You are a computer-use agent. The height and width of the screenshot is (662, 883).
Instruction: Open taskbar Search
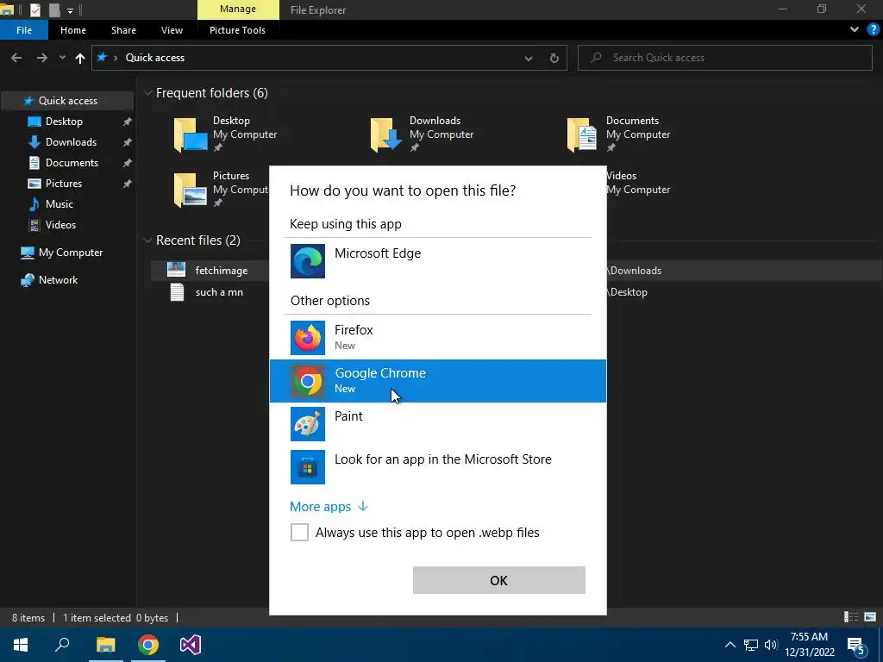(62, 645)
